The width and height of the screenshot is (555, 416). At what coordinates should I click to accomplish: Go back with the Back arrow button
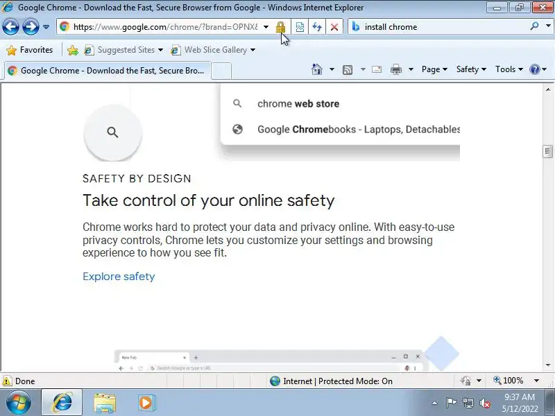click(10, 27)
